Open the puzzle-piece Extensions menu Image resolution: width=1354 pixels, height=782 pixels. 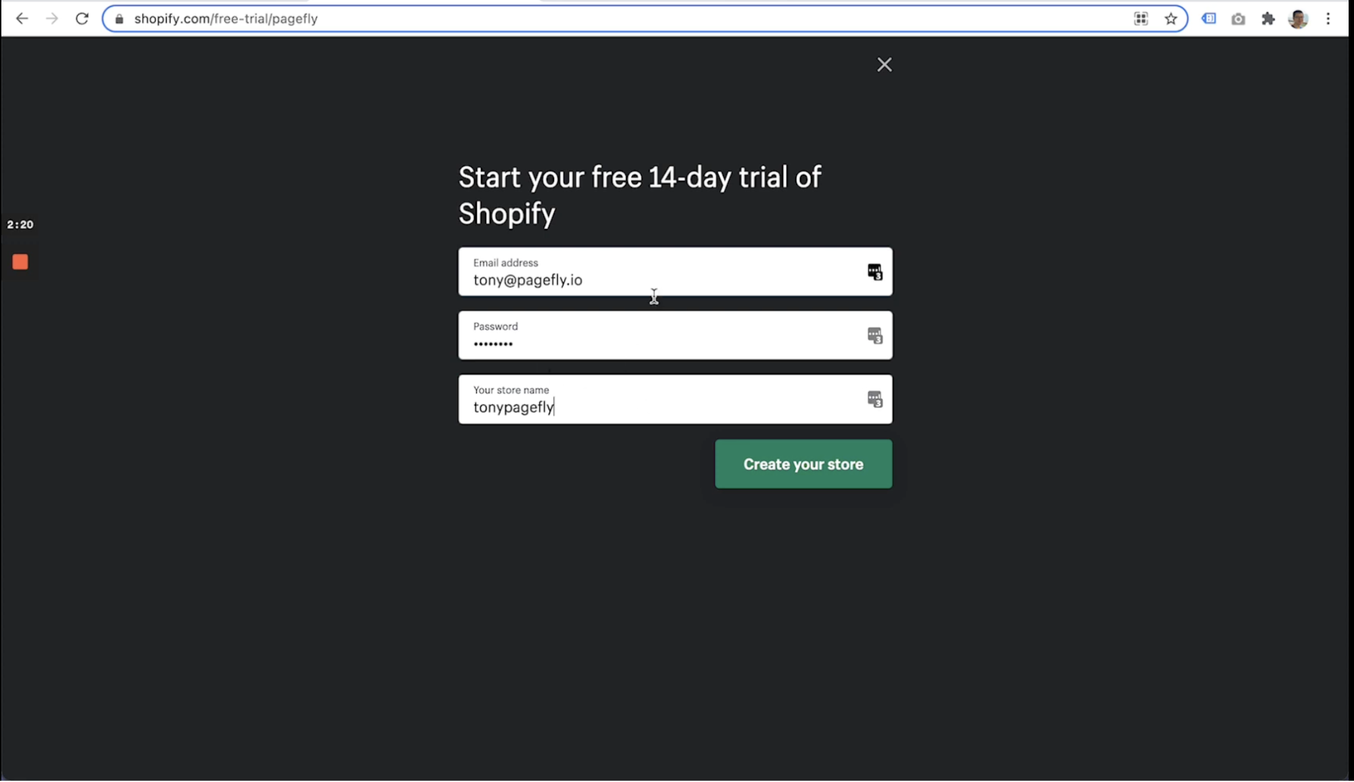(x=1268, y=19)
